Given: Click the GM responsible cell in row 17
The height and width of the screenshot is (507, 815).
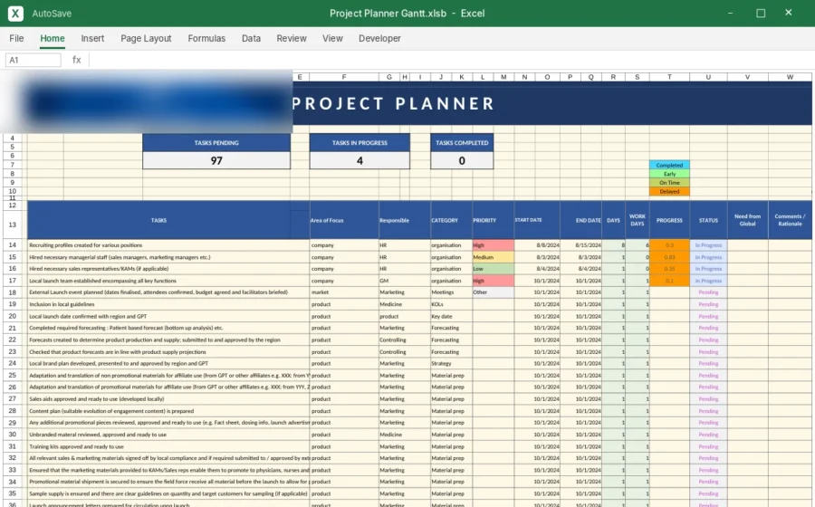Looking at the screenshot, I should point(405,281).
